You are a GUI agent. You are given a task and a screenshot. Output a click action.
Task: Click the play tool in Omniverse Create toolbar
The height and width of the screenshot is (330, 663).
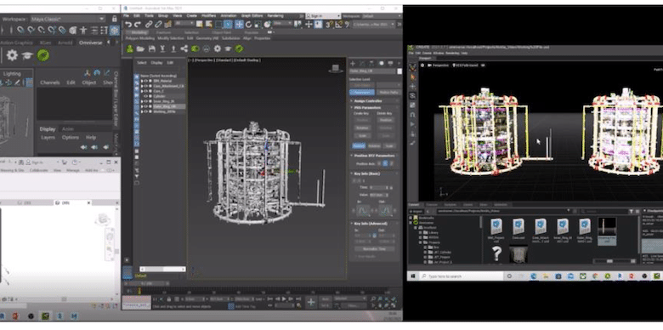[413, 124]
